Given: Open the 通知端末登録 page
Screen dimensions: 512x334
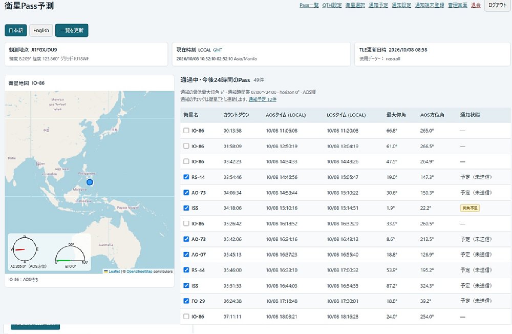Looking at the screenshot, I should click(x=430, y=5).
